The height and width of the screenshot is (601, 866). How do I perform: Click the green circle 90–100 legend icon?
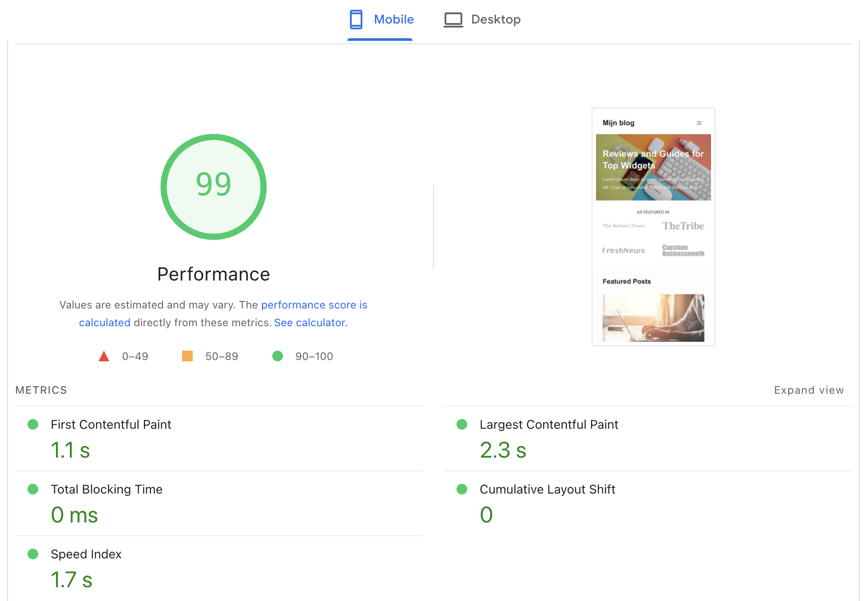tap(278, 356)
